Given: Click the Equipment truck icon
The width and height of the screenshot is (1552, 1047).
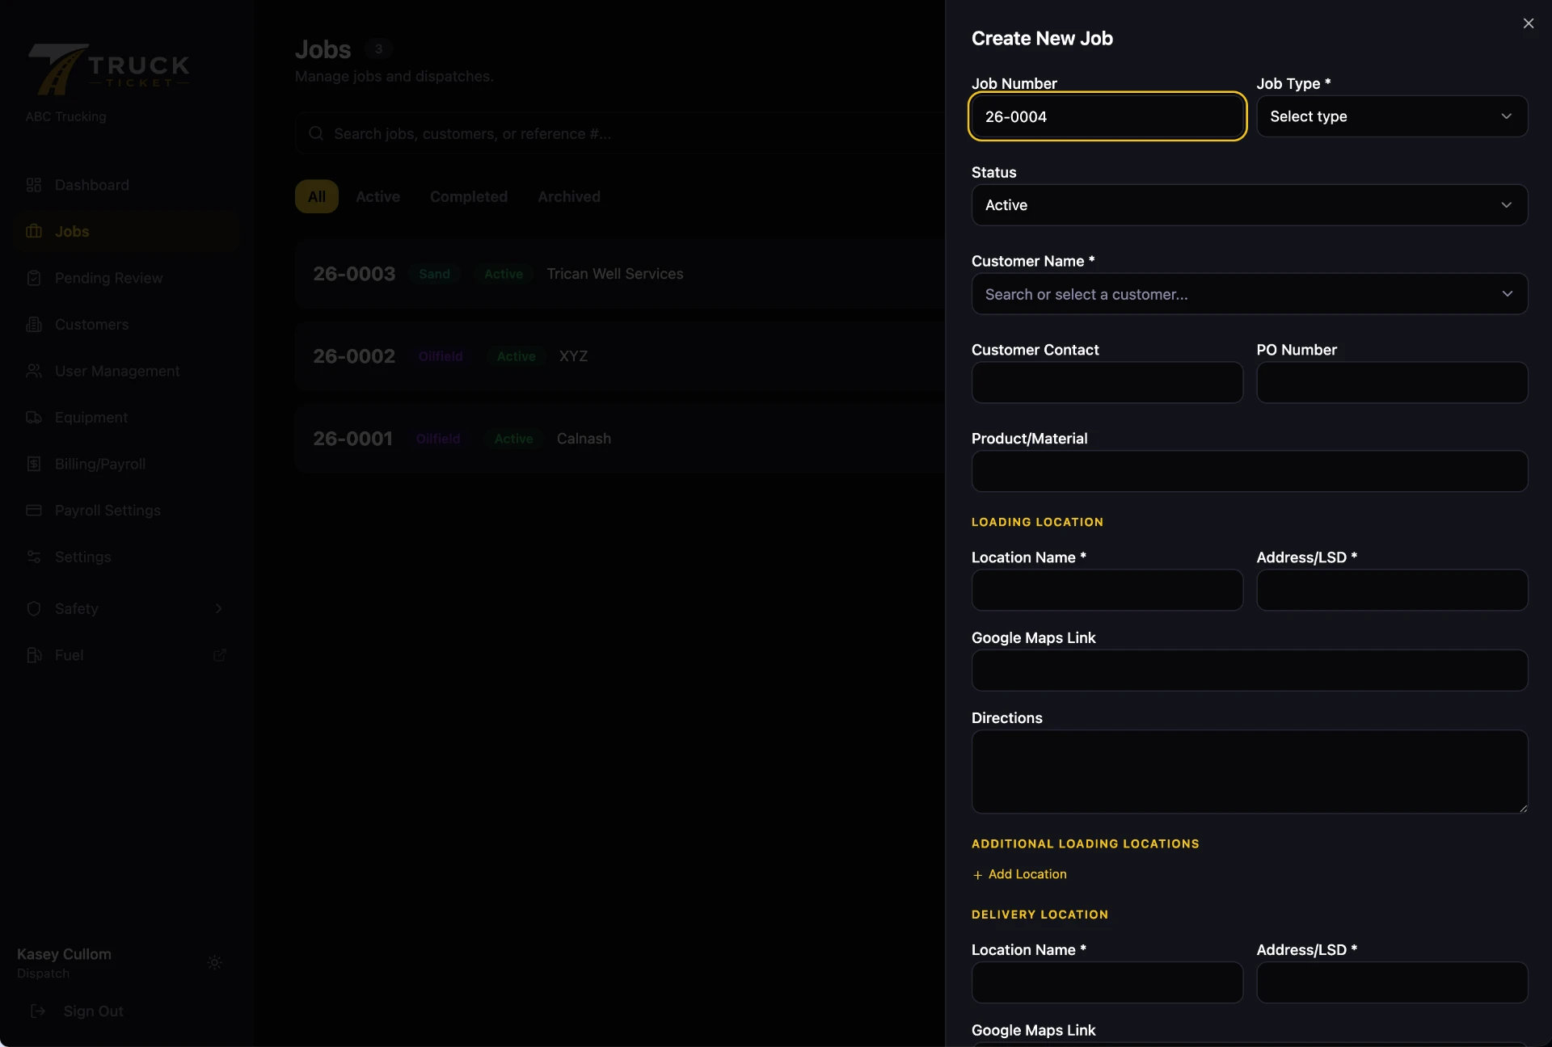Looking at the screenshot, I should 34,418.
